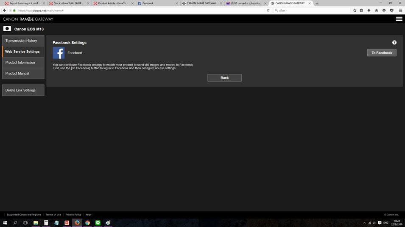Screen dimensions: 405x227
Task: Click the Facebook Settings heading
Action: pos(70,43)
